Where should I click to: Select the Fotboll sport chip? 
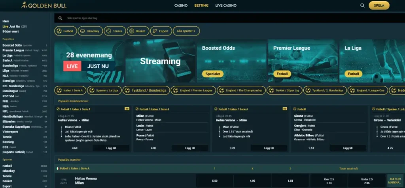tap(65, 31)
